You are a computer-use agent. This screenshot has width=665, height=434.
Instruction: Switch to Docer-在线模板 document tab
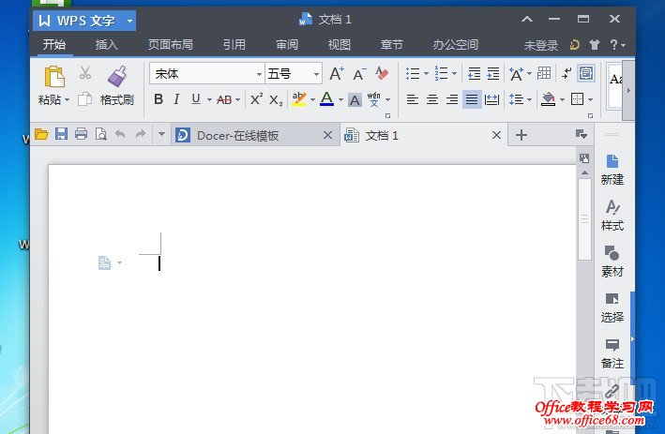[255, 135]
